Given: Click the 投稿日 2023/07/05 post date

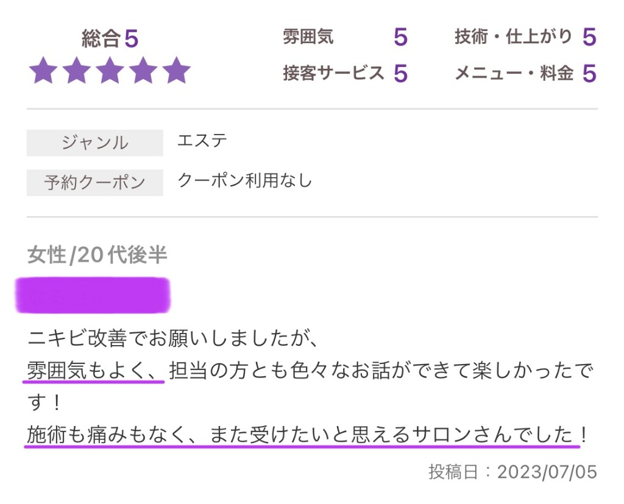Looking at the screenshot, I should [512, 472].
